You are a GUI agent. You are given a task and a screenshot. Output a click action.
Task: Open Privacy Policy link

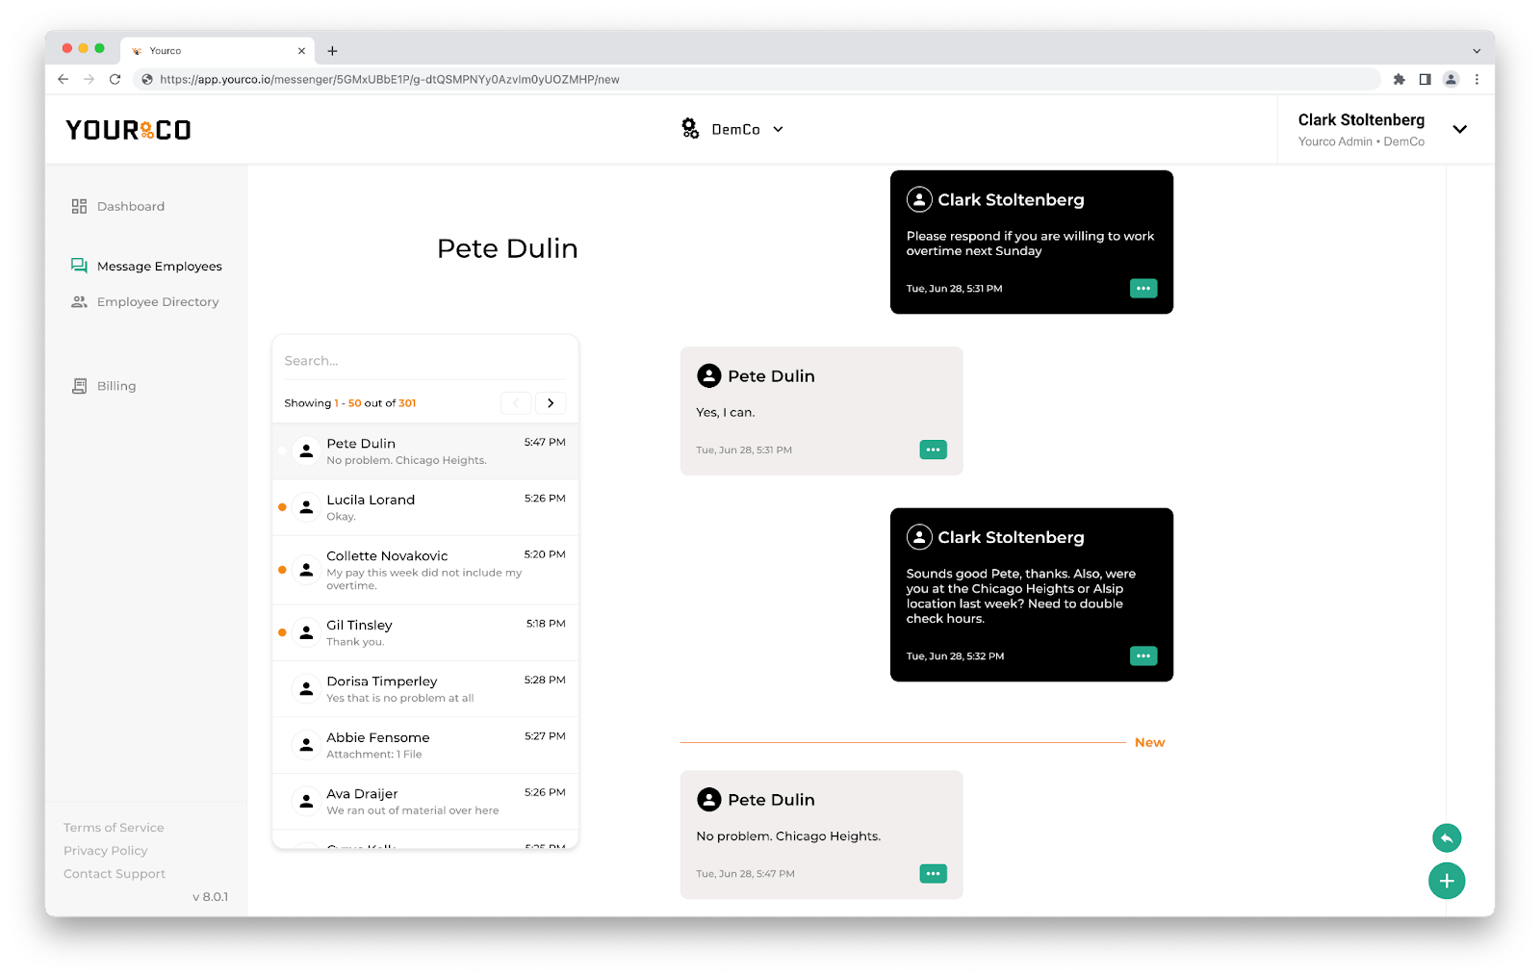click(x=106, y=851)
